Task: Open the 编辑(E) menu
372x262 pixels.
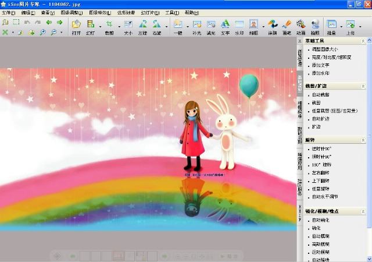Action: [28, 13]
